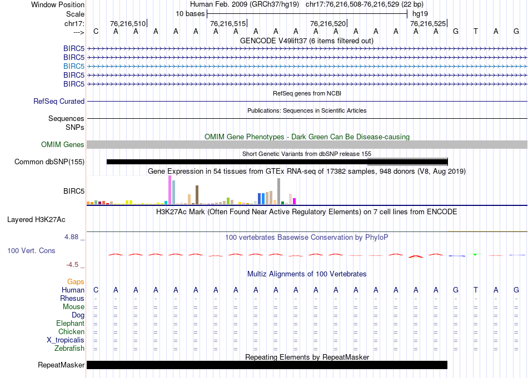Click the SNPs track label

(x=75, y=128)
